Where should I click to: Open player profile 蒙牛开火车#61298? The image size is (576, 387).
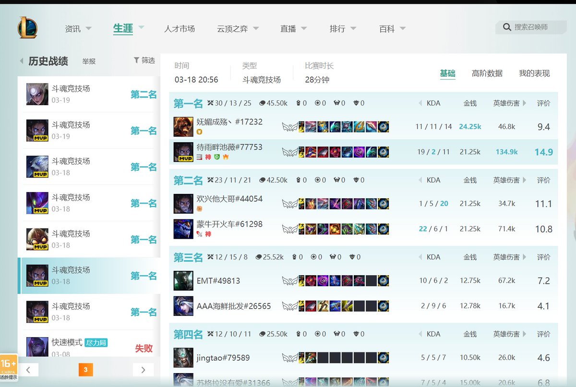coord(229,224)
